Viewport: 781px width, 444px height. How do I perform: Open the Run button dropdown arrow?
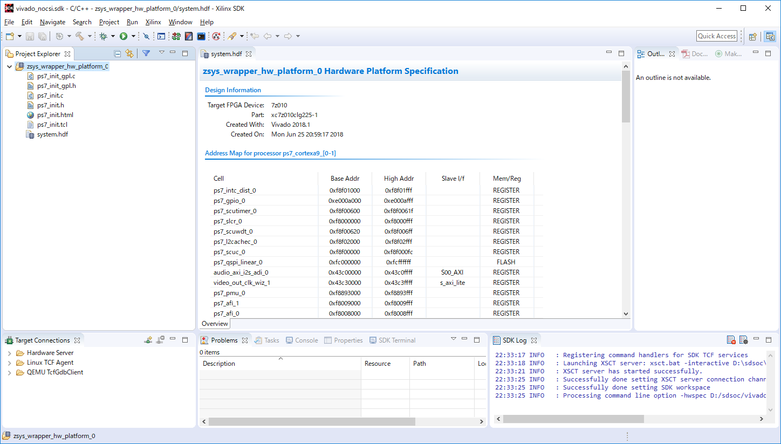[x=133, y=36]
